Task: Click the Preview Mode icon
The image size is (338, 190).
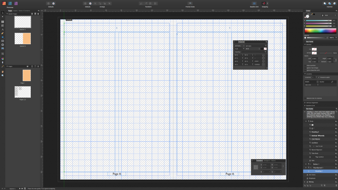Action: 190,3
